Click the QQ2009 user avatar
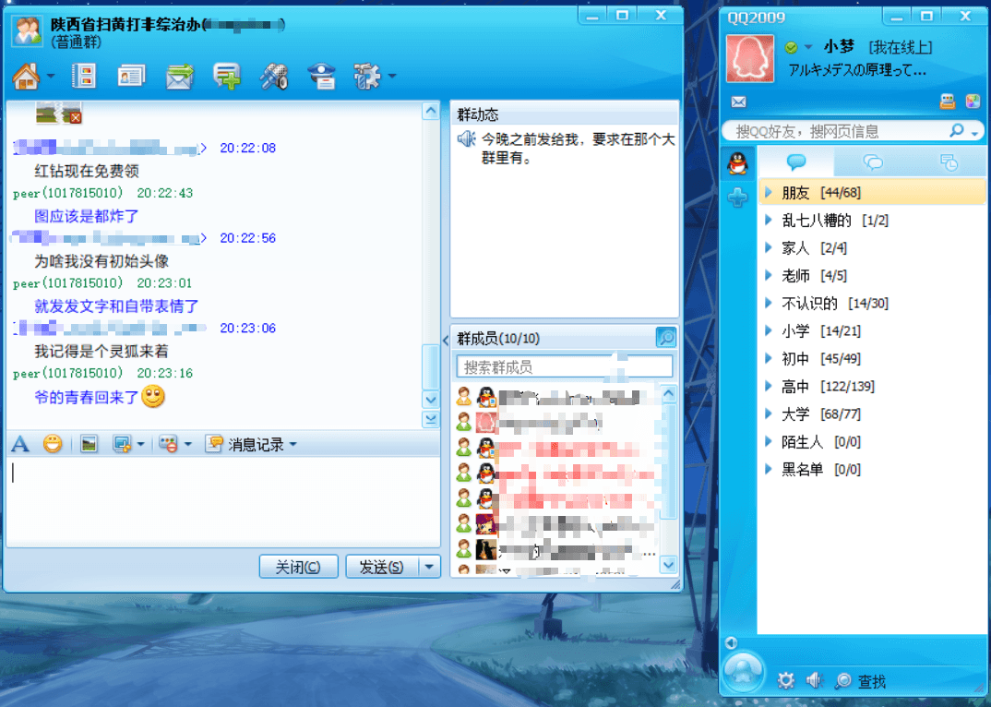This screenshot has height=707, width=991. (x=749, y=59)
